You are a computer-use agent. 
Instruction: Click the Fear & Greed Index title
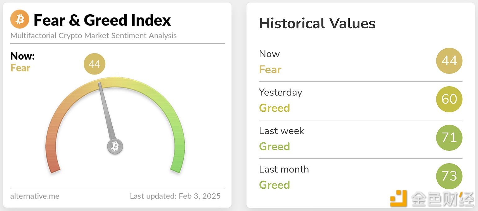coord(102,20)
